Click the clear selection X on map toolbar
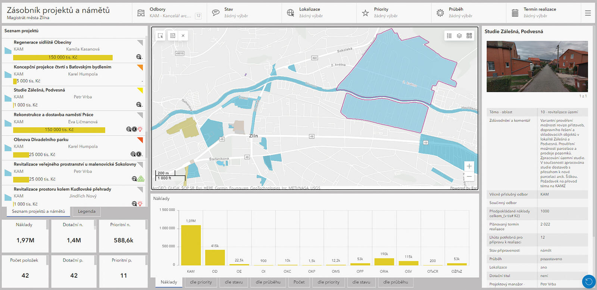This screenshot has width=597, height=290. point(183,36)
